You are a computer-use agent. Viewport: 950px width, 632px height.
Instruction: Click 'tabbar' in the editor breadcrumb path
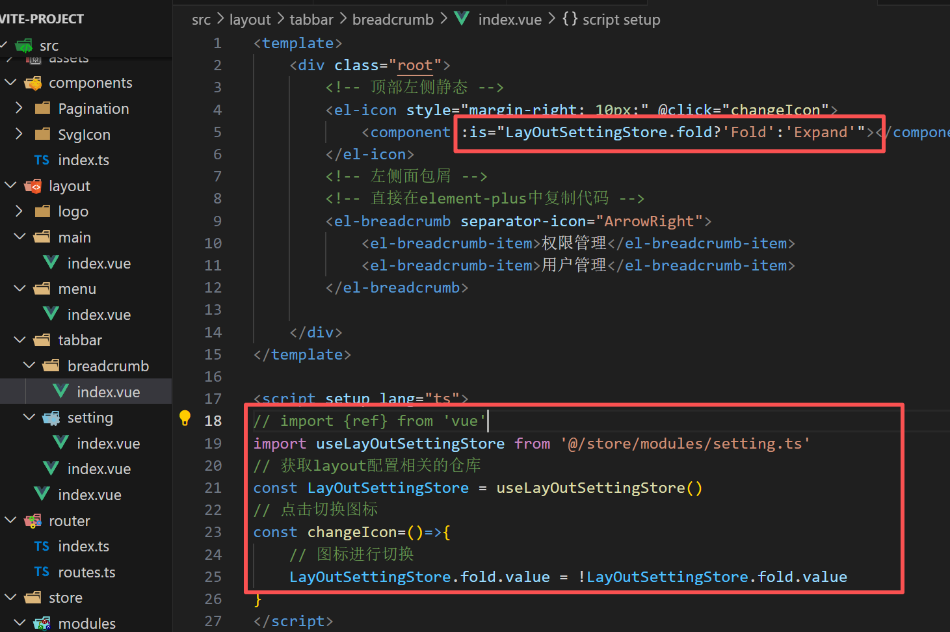(x=311, y=20)
